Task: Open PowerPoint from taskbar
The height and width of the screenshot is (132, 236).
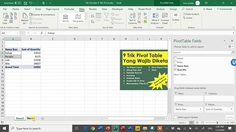Action: 108,128
